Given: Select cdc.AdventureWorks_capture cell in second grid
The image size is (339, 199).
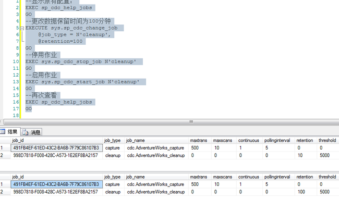Looking at the screenshot, I should pyautogui.click(x=156, y=184).
